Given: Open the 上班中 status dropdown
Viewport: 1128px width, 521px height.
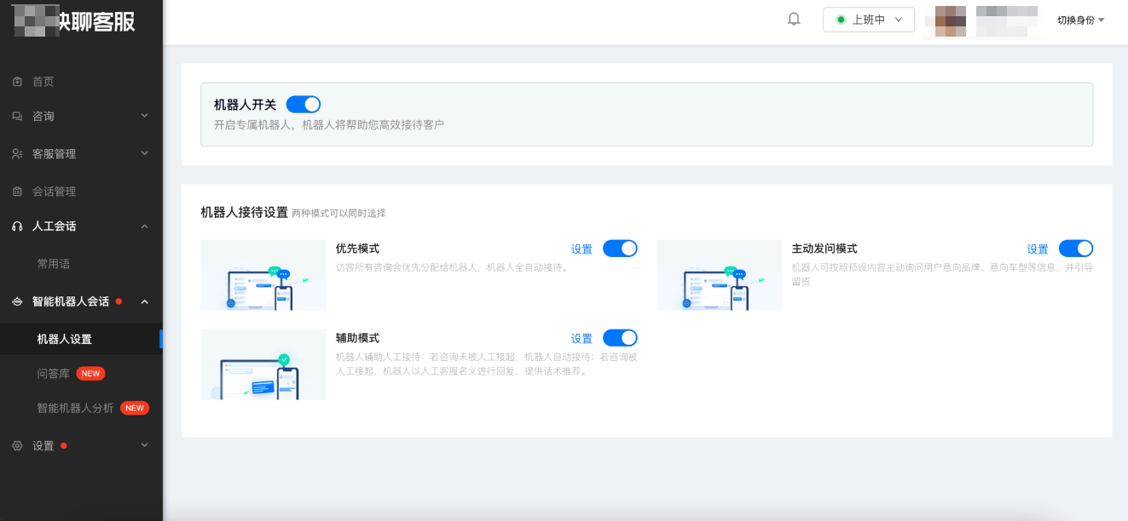Looking at the screenshot, I should click(868, 19).
